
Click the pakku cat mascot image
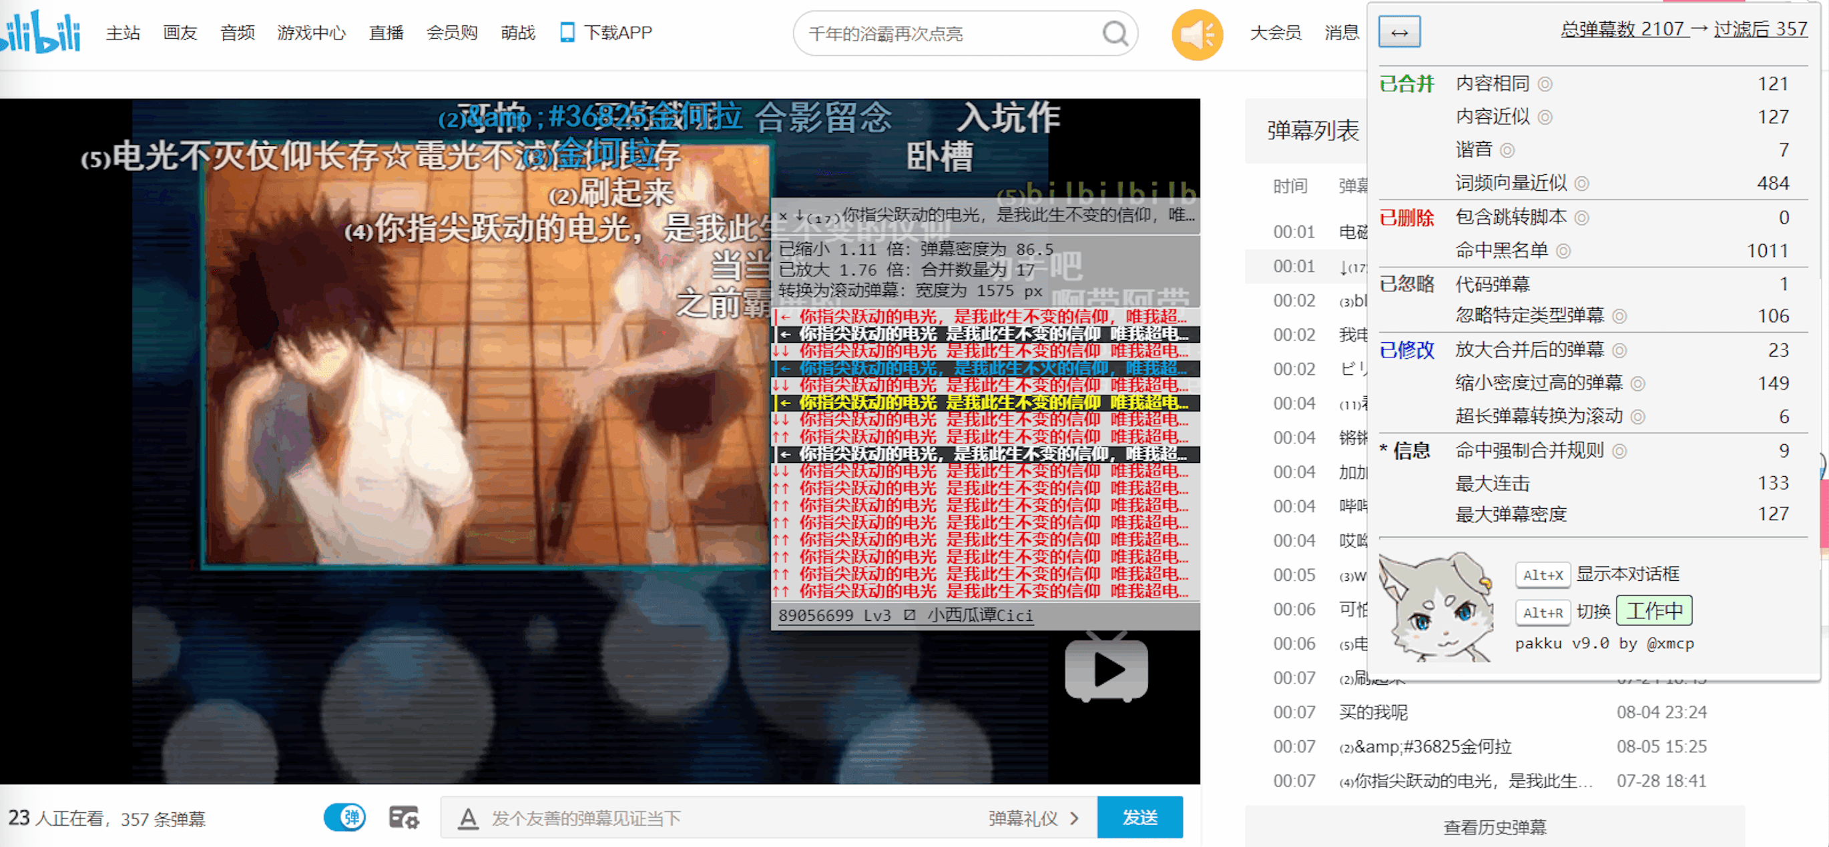(1437, 606)
